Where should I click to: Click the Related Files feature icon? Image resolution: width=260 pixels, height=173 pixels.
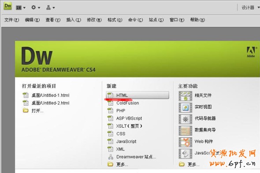186,96
